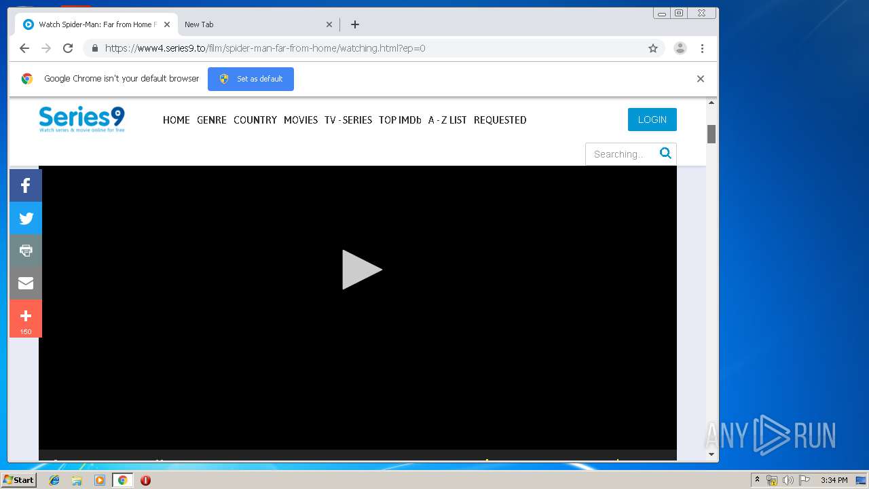Viewport: 869px width, 489px height.
Task: Click the show desktop tray icon
Action: click(861, 480)
